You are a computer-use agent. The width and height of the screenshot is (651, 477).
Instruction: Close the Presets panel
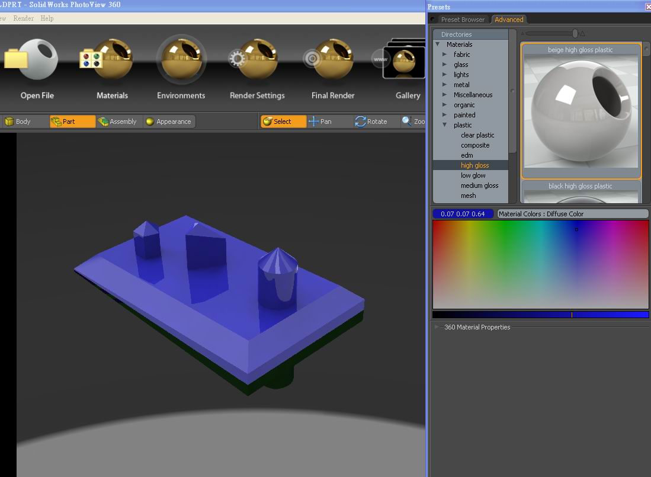pos(647,7)
